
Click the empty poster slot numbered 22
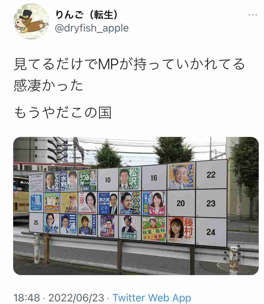211,175
